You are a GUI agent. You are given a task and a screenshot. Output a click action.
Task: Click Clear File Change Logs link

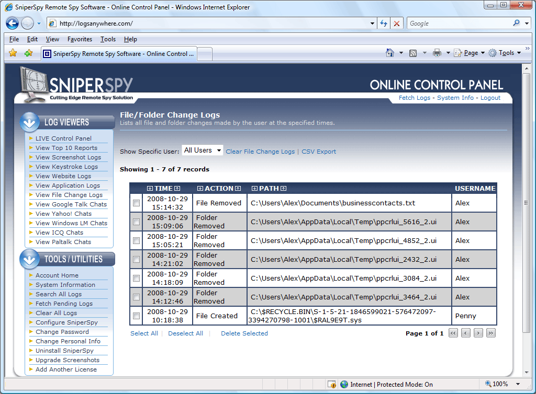click(x=260, y=152)
